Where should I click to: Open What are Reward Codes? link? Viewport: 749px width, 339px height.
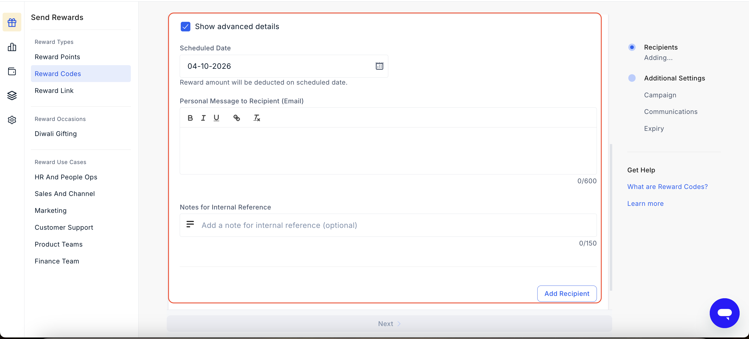[x=667, y=187]
